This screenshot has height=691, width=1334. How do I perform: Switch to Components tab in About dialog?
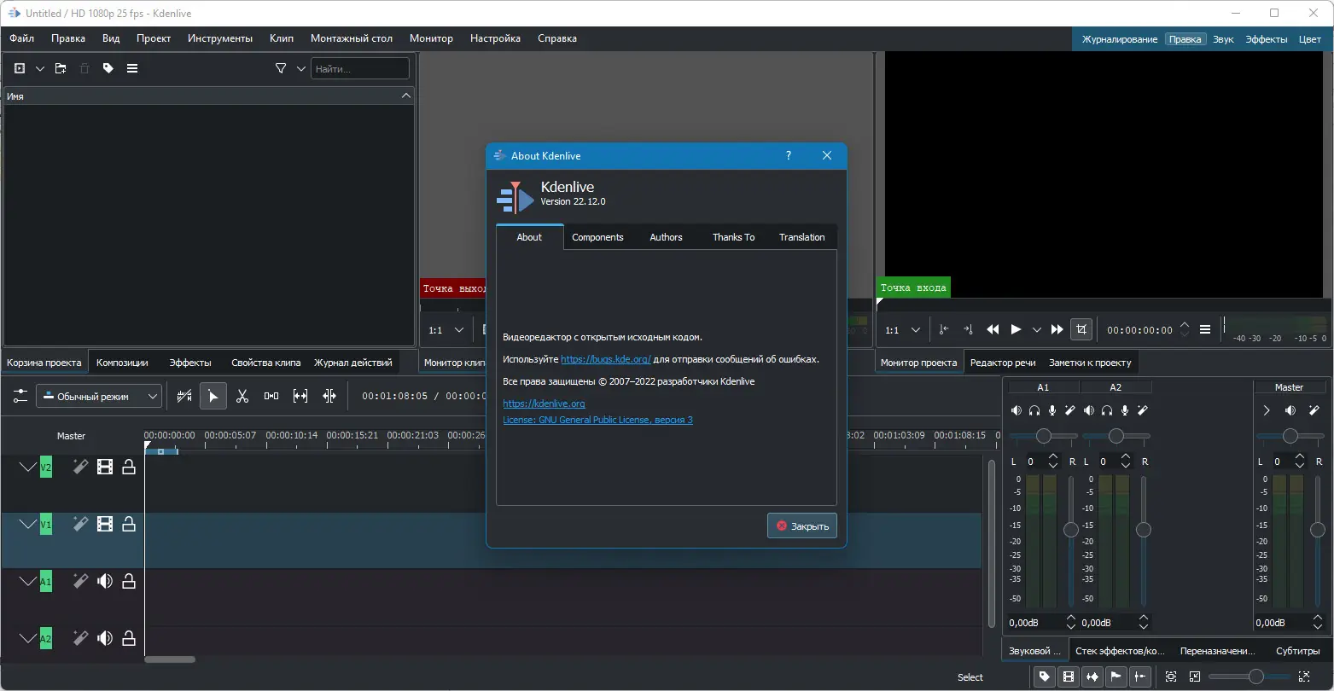[597, 237]
